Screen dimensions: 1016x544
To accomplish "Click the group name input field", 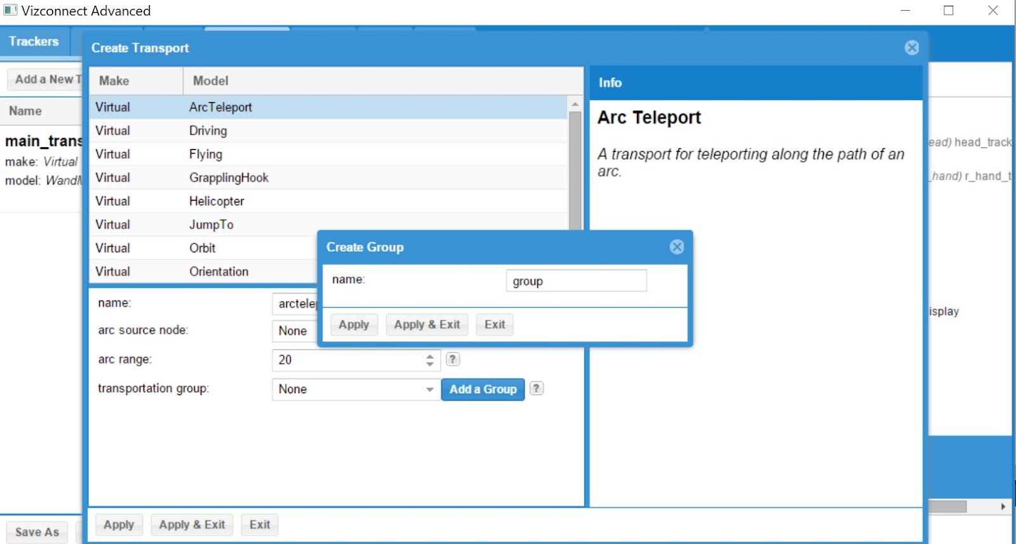I will [576, 281].
